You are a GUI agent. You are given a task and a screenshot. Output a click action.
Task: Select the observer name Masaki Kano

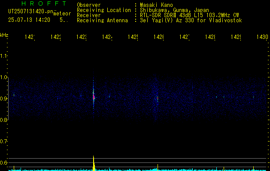click(x=156, y=5)
